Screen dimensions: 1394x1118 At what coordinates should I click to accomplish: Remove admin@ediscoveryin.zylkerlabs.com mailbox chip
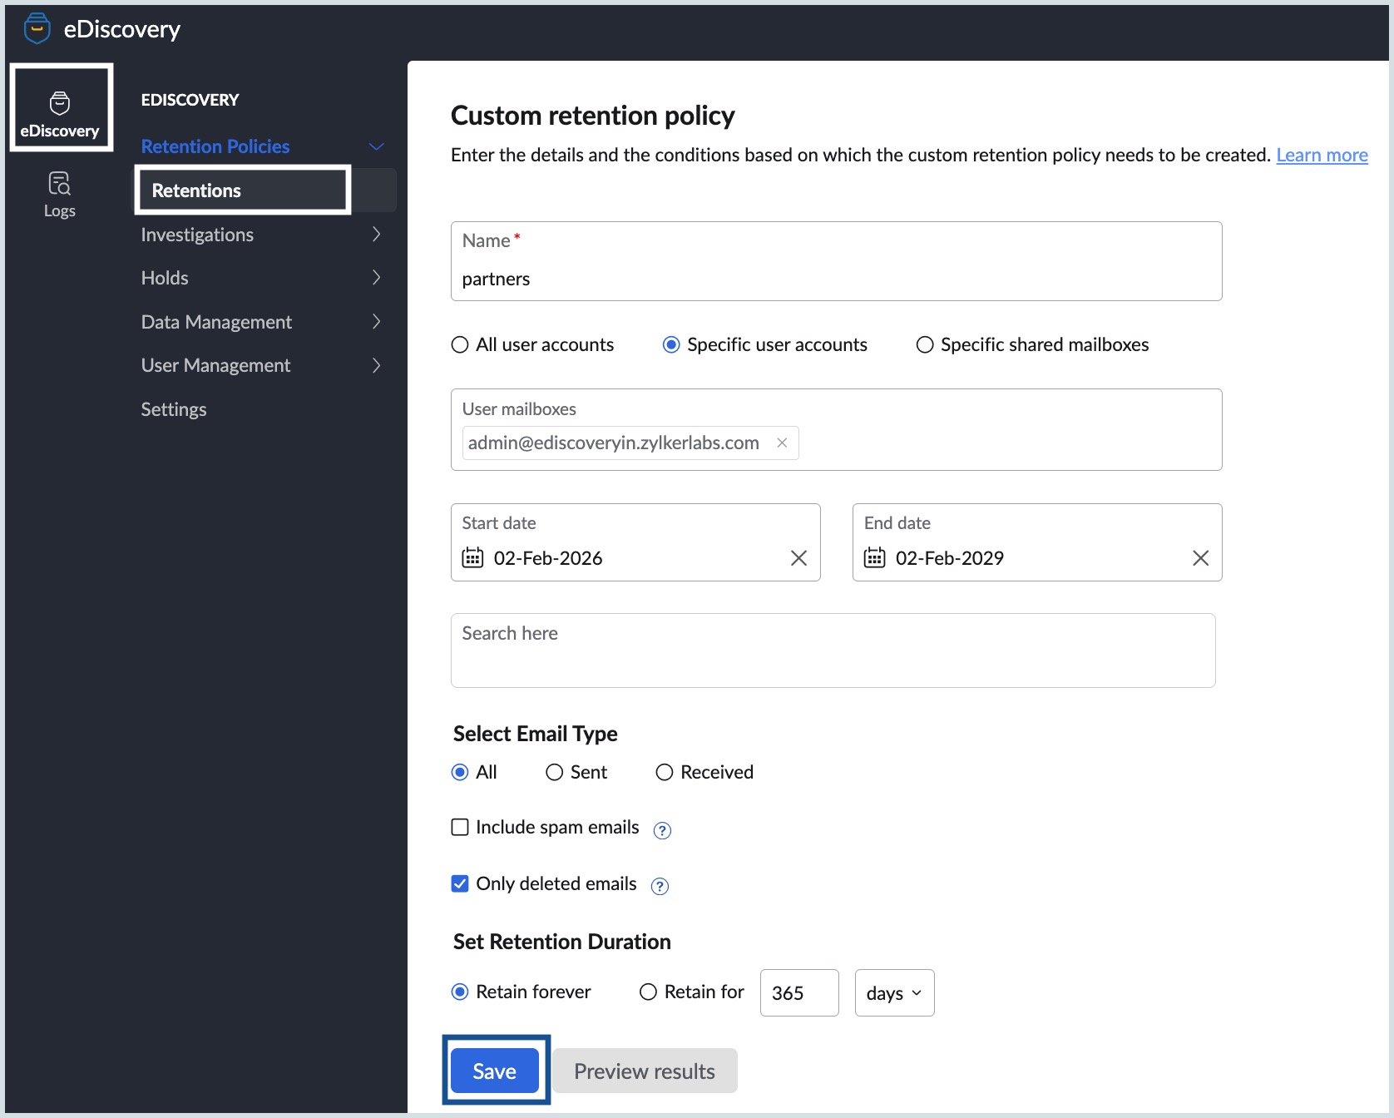point(782,443)
